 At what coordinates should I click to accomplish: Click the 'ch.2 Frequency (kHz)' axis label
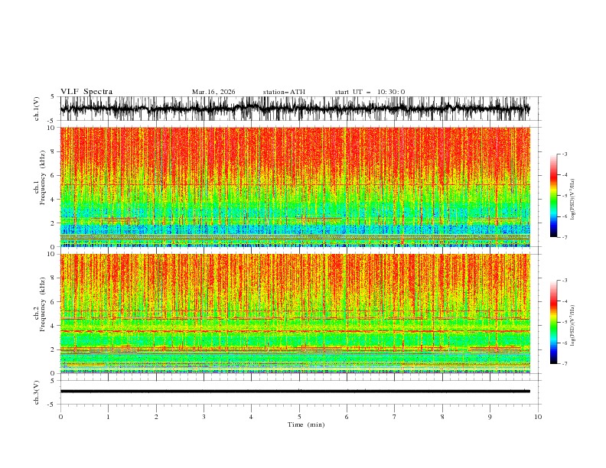tap(40, 304)
